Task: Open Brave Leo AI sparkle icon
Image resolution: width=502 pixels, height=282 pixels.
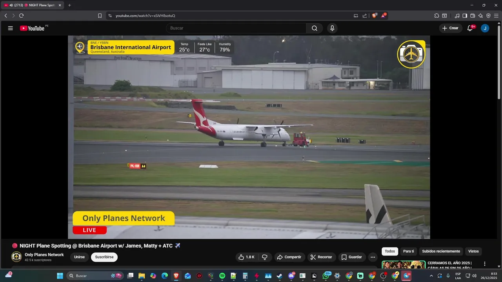Action: pos(480,16)
